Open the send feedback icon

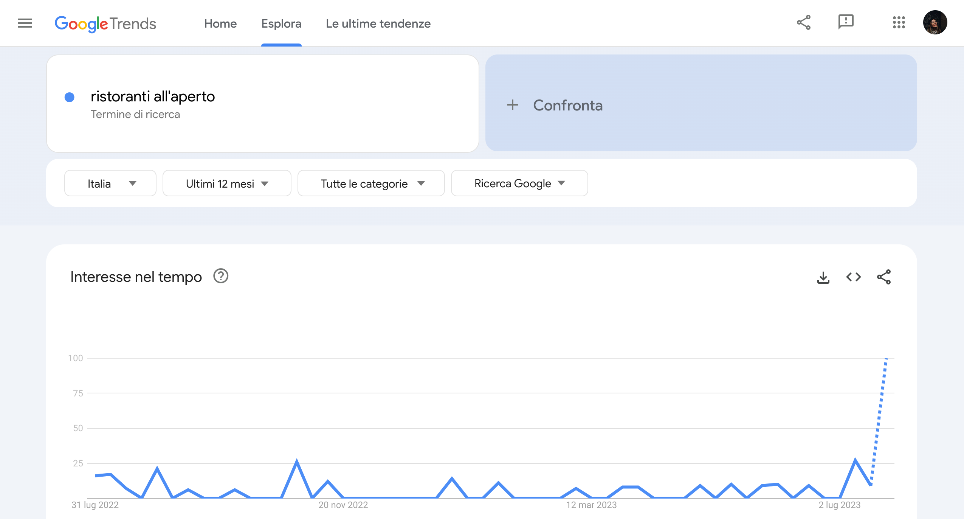point(846,22)
